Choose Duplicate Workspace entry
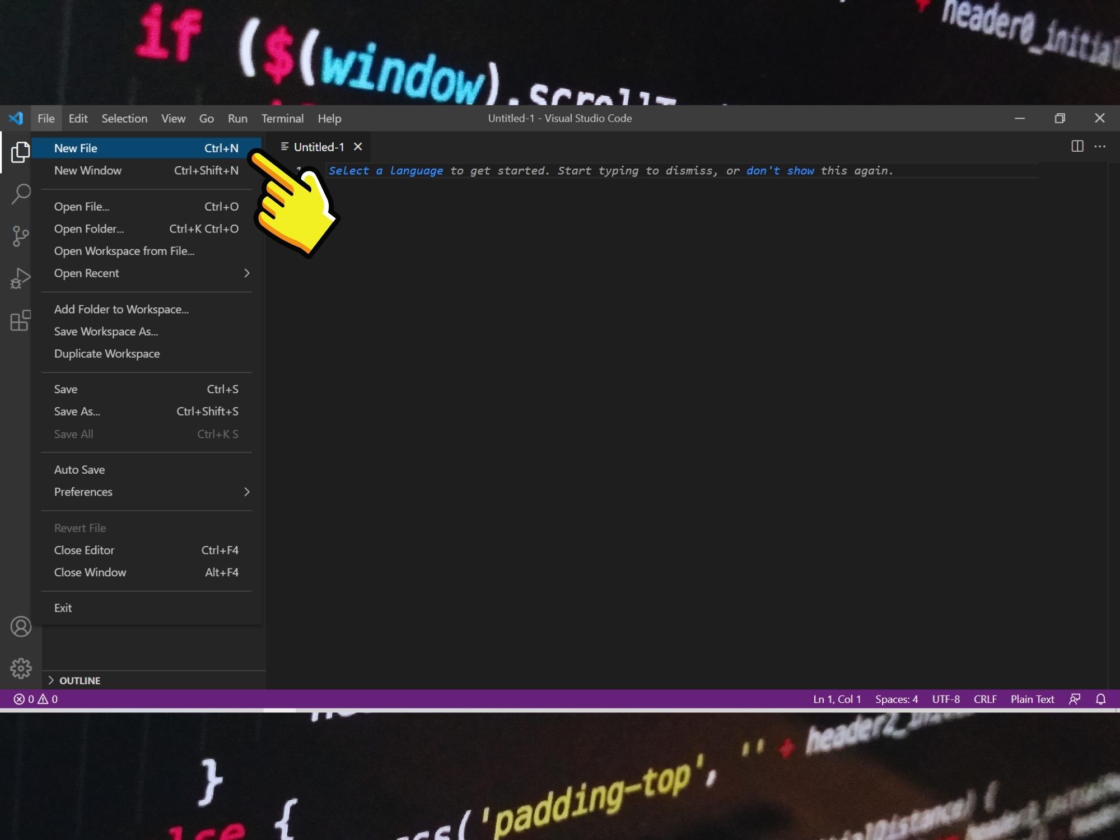The image size is (1120, 840). pyautogui.click(x=146, y=354)
